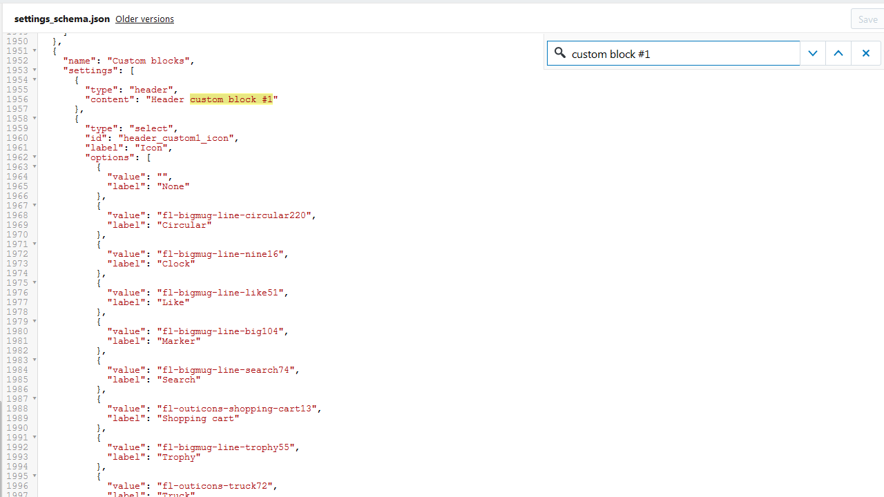This screenshot has width=884, height=497.
Task: Click the Save button
Action: coord(867,19)
